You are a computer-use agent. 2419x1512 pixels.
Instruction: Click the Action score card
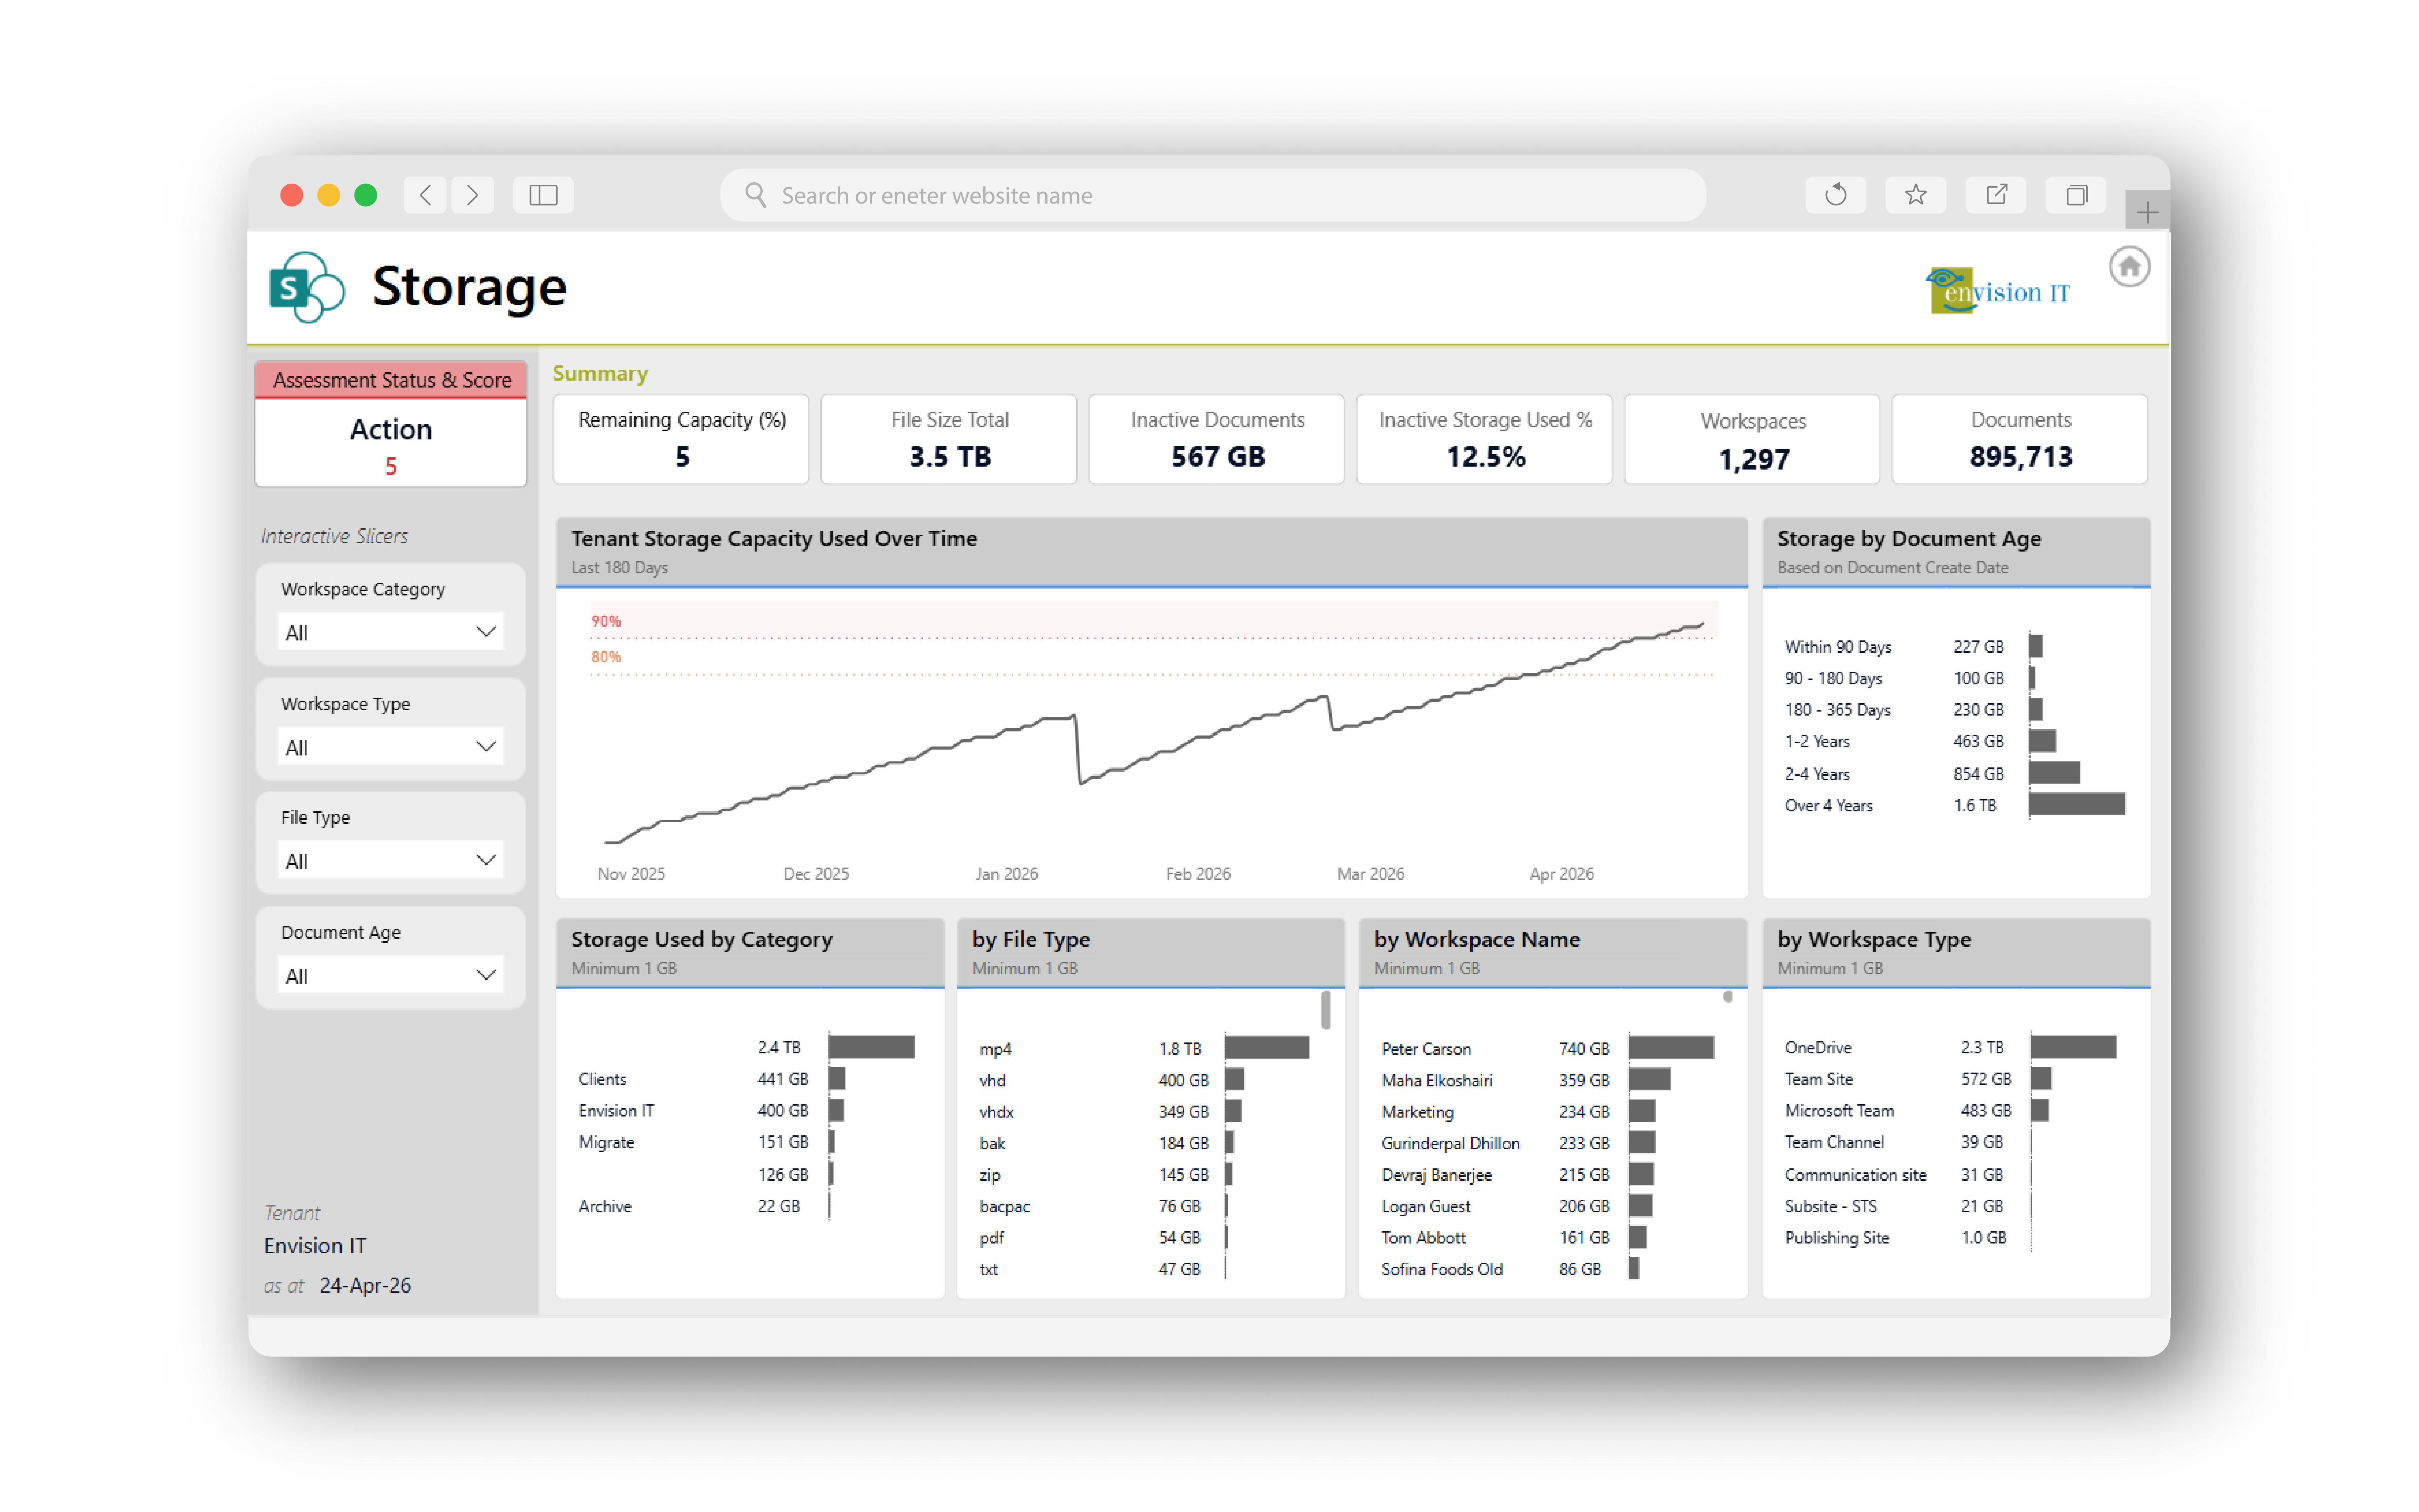[391, 444]
